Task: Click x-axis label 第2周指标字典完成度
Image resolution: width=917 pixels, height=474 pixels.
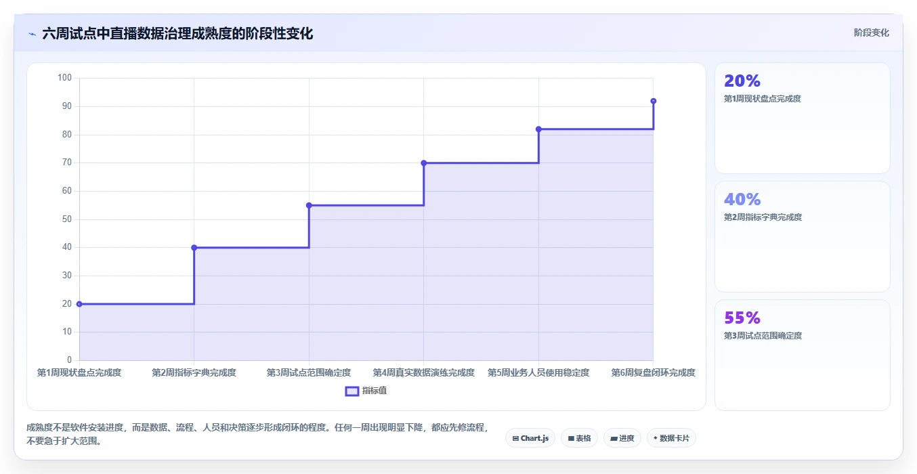Action: coord(194,372)
